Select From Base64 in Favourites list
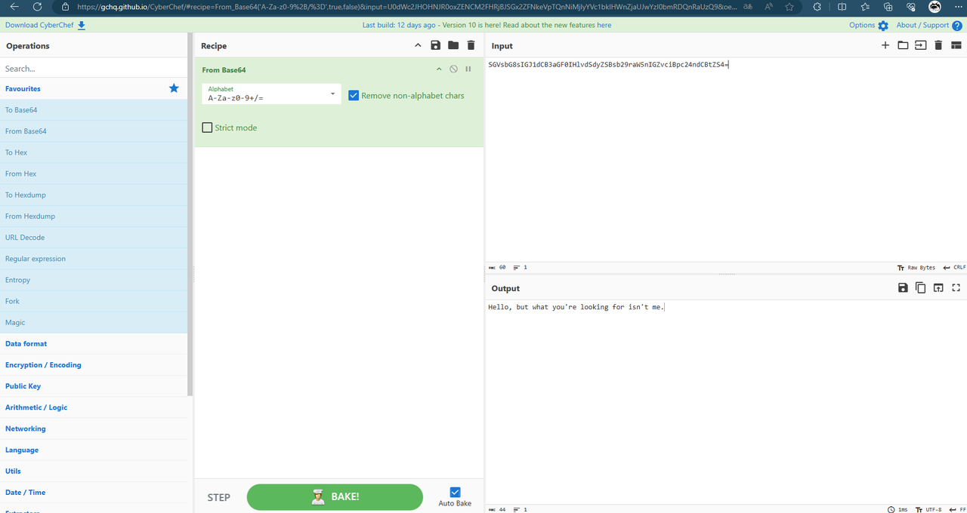This screenshot has height=513, width=967. (94, 131)
